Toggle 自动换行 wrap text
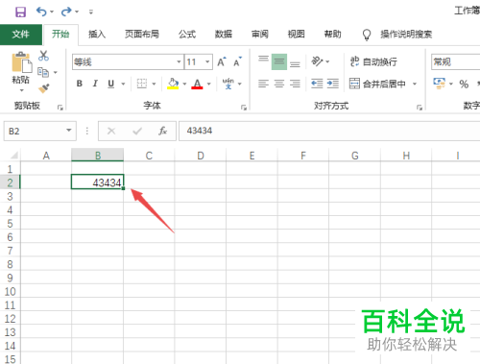The image size is (480, 364). [x=373, y=61]
